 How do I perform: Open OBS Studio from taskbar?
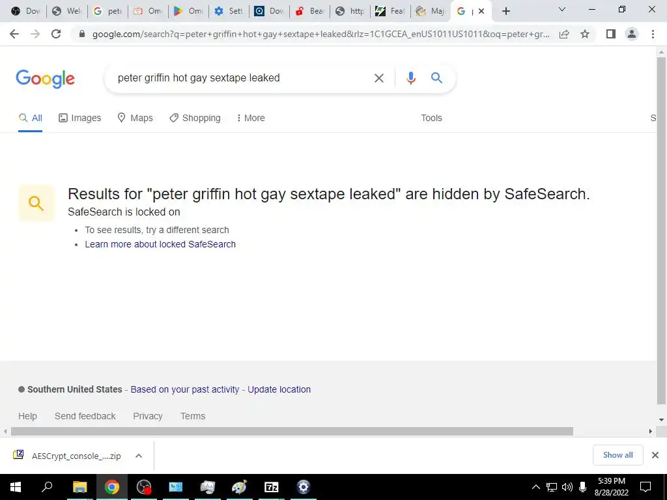144,487
